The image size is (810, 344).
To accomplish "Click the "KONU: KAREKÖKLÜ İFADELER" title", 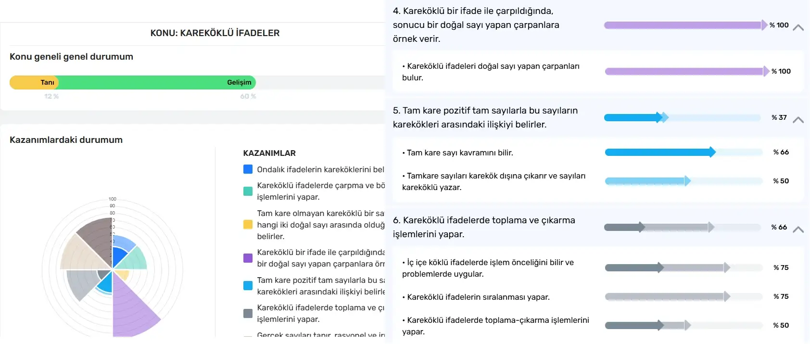I will click(x=215, y=33).
